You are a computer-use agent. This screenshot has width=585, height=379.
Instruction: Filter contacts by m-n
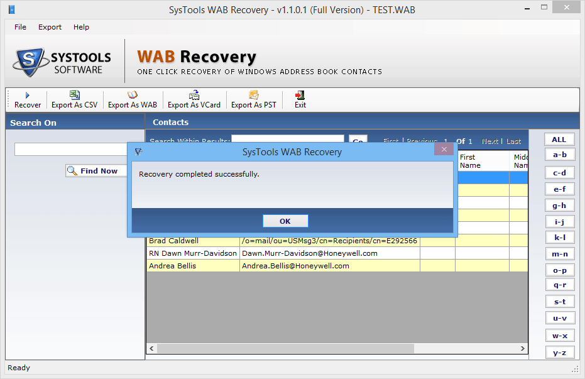pos(560,254)
